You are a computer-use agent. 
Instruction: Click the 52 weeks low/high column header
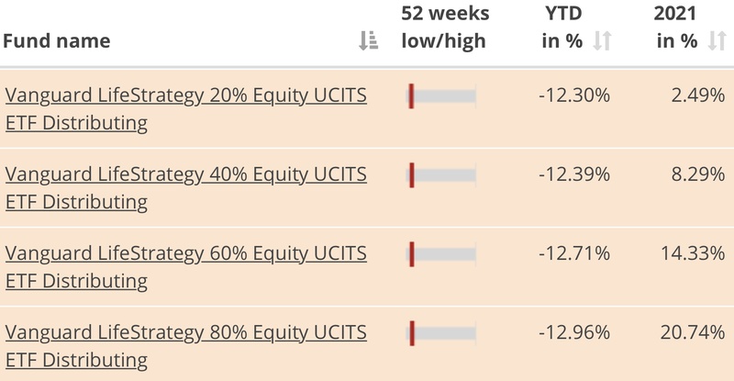tap(445, 28)
